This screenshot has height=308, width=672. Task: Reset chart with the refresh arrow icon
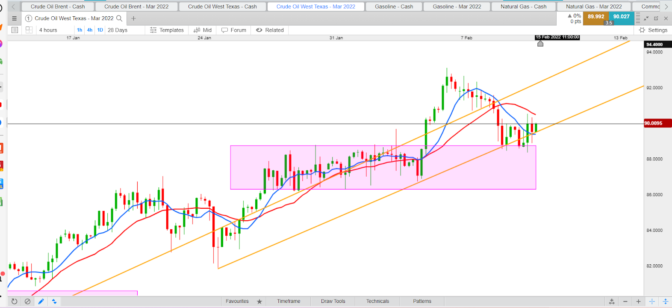click(x=14, y=301)
